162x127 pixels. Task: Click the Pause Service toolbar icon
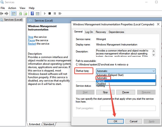(55, 13)
